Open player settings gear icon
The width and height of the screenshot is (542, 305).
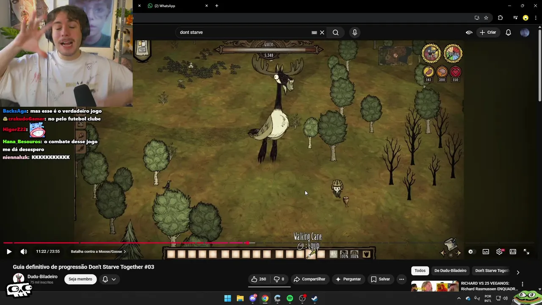click(500, 252)
